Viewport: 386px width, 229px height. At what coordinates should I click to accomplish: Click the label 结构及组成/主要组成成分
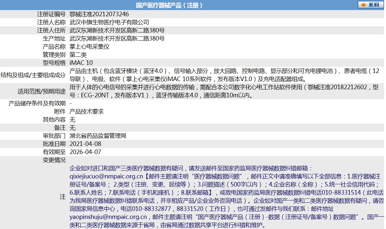(33, 75)
